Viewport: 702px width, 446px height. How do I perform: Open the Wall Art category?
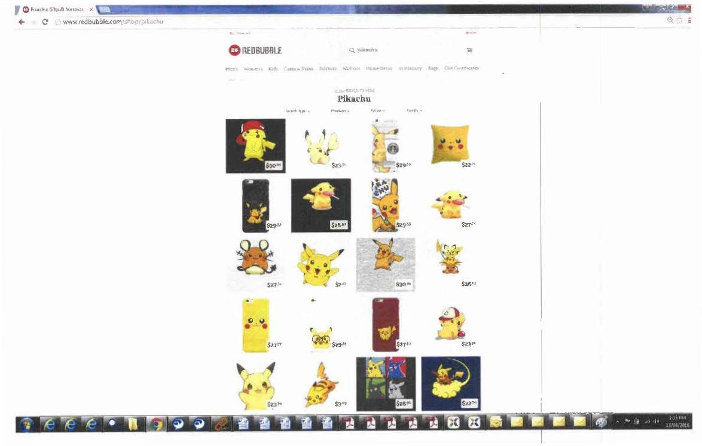click(x=351, y=69)
